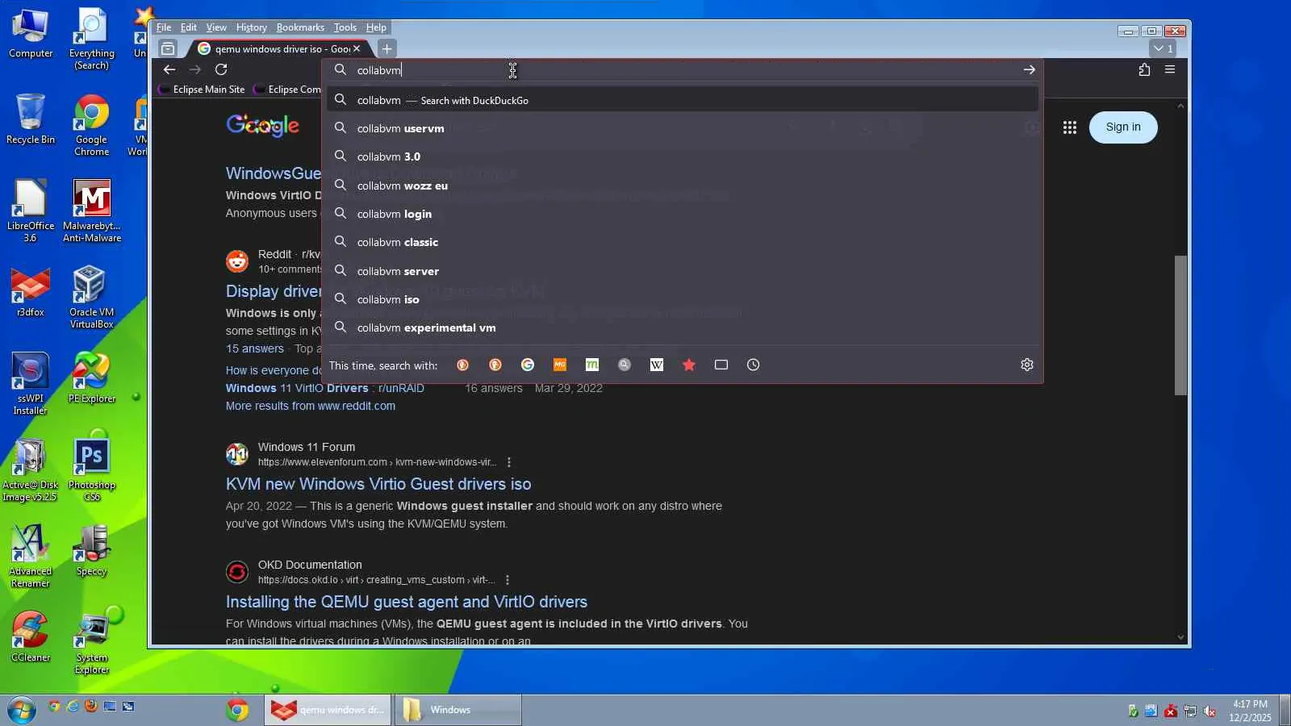This screenshot has width=1291, height=726.
Task: Go back using the browser back arrow
Action: tap(169, 69)
